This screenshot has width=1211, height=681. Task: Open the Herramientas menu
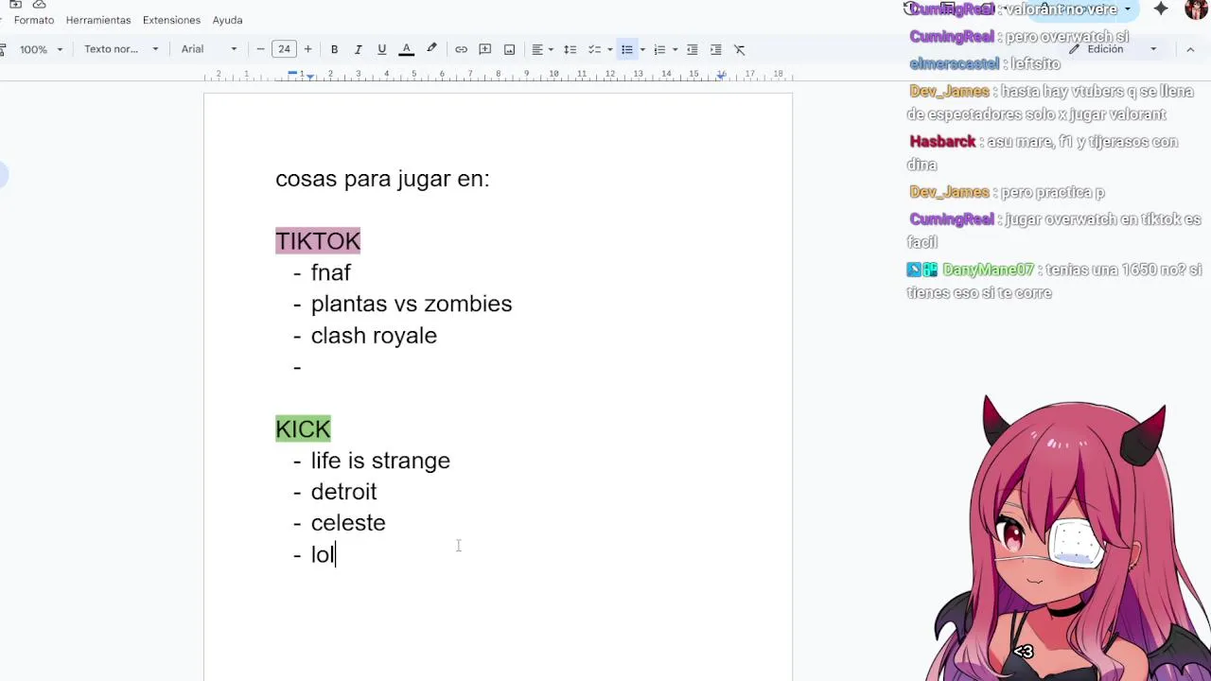pos(98,20)
